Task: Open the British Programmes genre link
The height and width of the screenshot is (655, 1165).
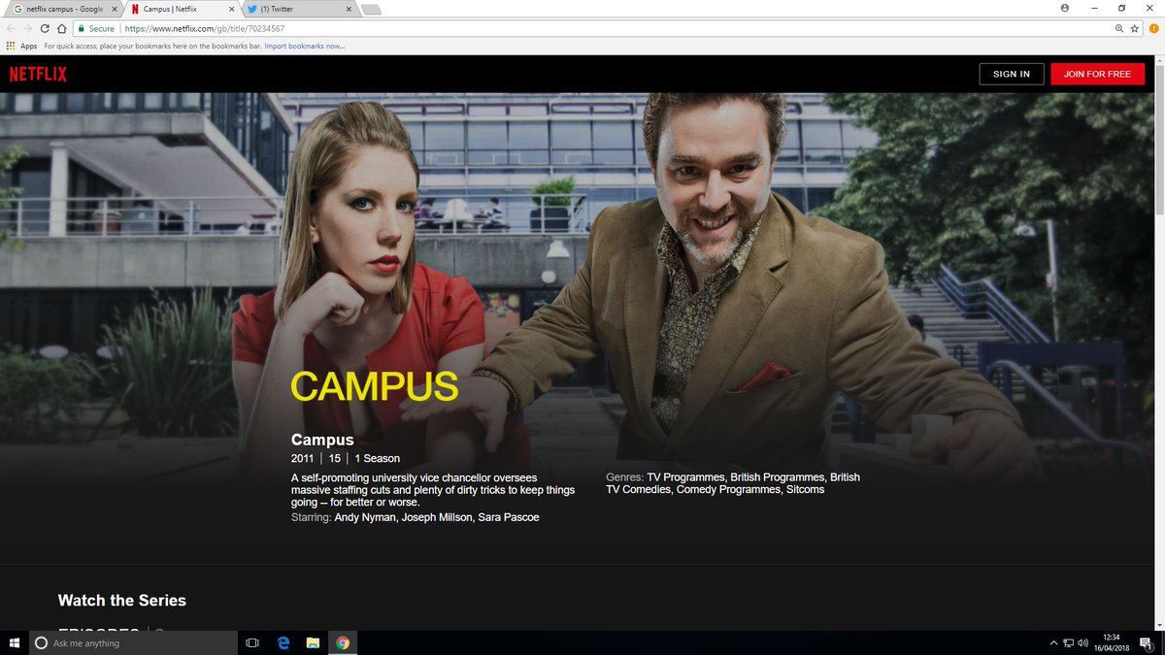Action: click(776, 477)
